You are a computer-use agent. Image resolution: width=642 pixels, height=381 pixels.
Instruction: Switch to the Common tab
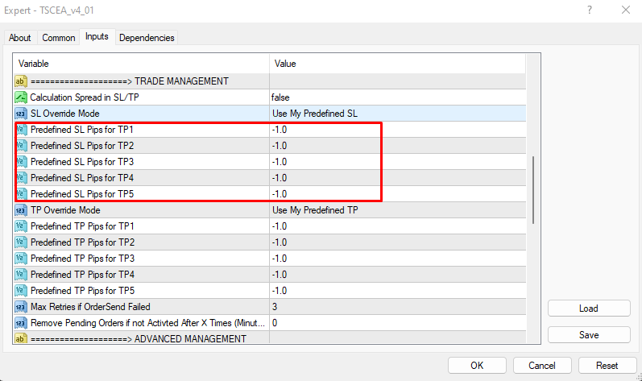click(x=59, y=38)
